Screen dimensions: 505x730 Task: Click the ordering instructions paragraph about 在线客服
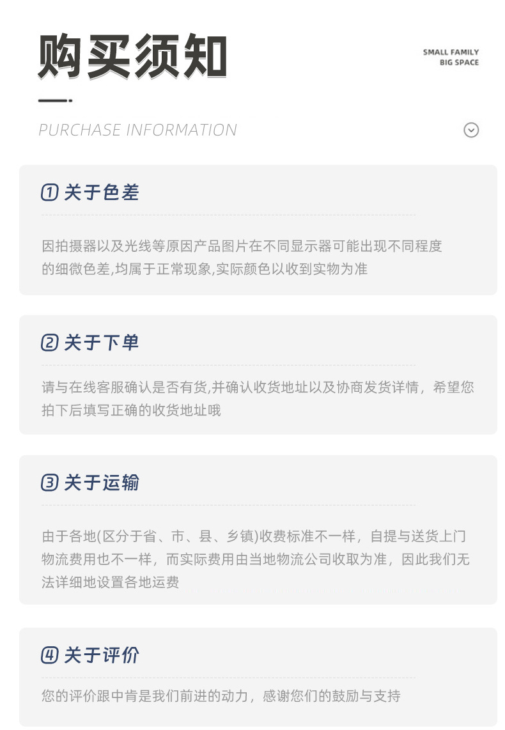click(x=258, y=398)
